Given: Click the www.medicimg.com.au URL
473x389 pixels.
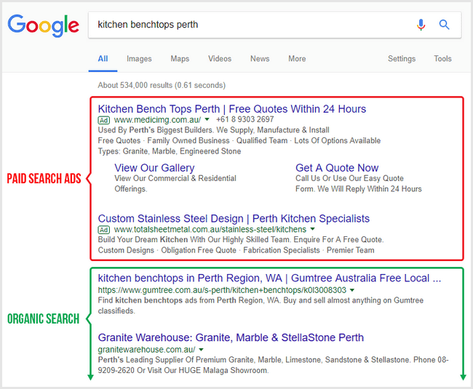Looking at the screenshot, I should click(157, 120).
